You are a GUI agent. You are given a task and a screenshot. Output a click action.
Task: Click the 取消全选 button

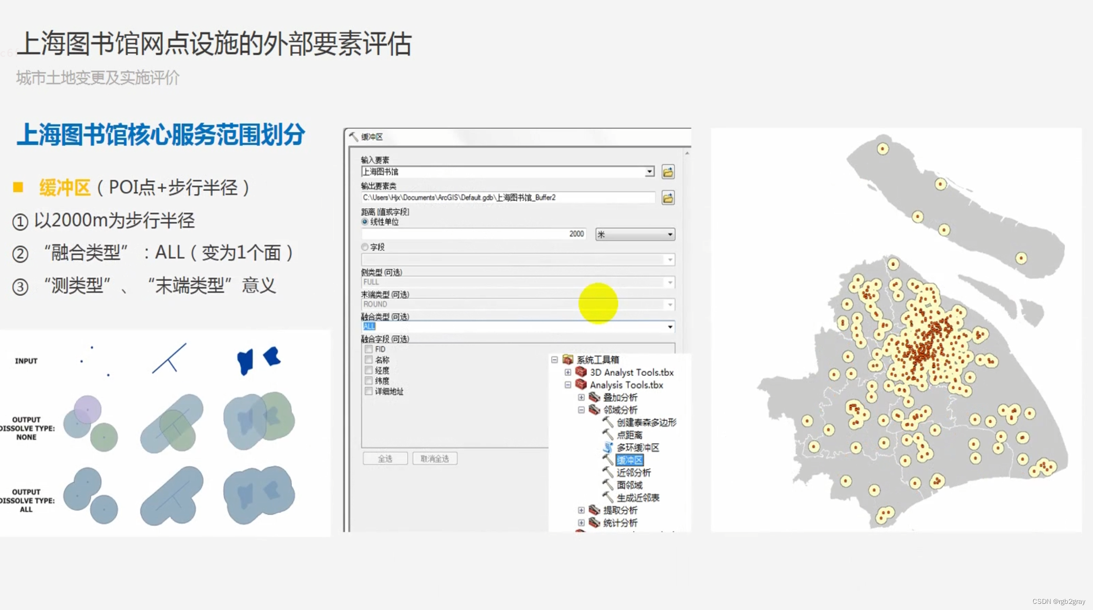click(434, 459)
